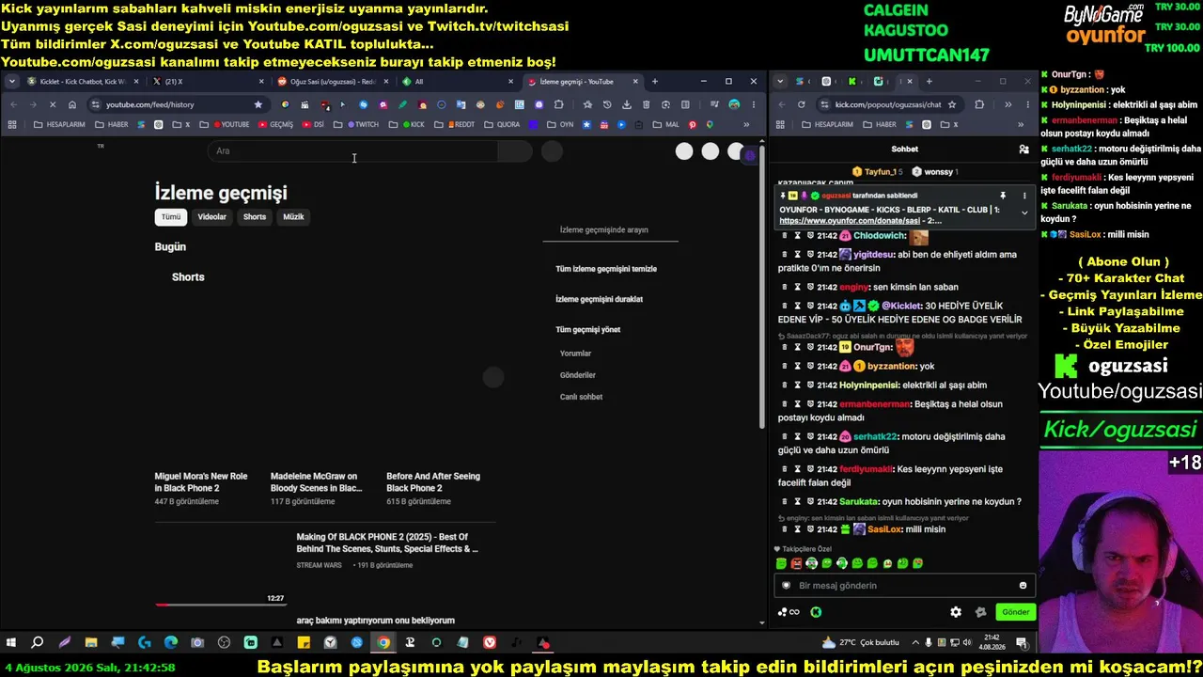Viewport: 1203px width, 677px height.
Task: Open Canlı sohbet history link
Action: (x=582, y=397)
